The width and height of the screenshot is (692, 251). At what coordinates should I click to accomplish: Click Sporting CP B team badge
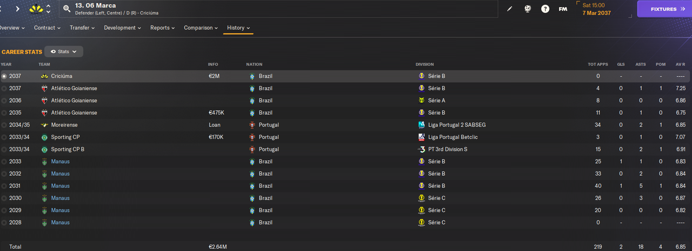pos(44,149)
